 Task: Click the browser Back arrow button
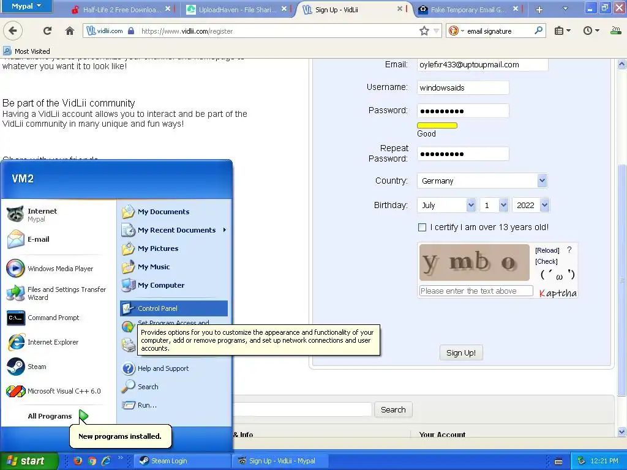13,31
